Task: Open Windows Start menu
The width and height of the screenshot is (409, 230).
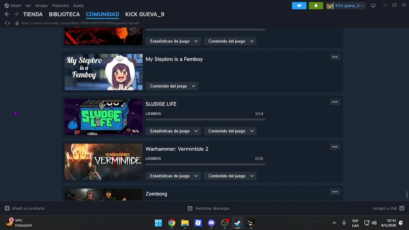Action: point(158,223)
